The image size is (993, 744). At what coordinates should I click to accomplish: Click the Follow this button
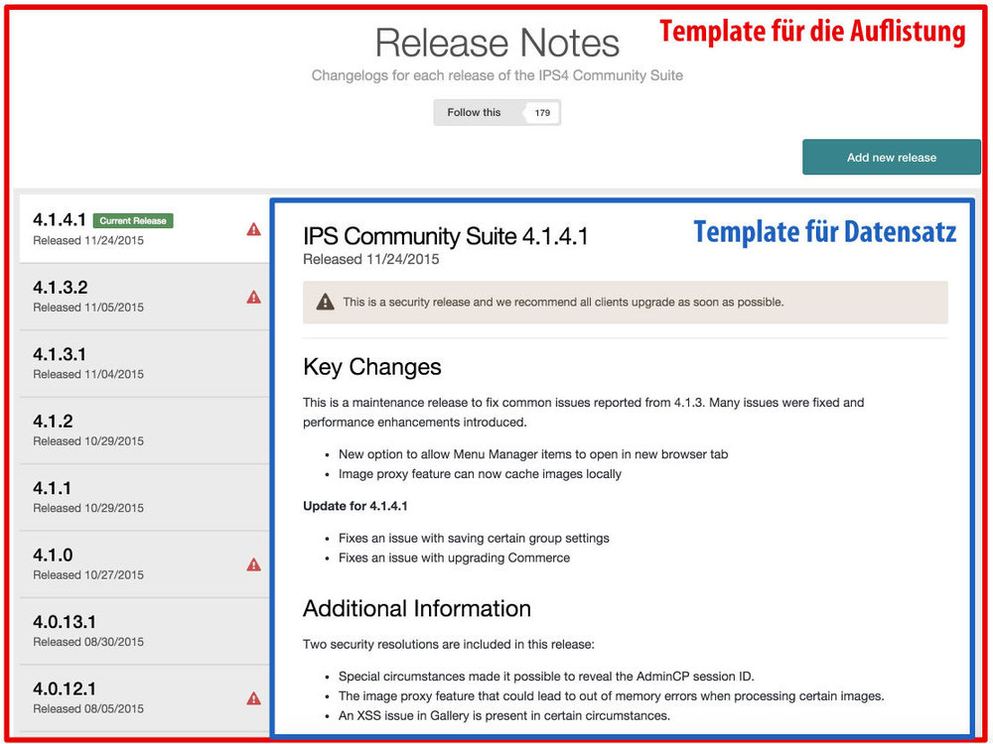tap(477, 112)
